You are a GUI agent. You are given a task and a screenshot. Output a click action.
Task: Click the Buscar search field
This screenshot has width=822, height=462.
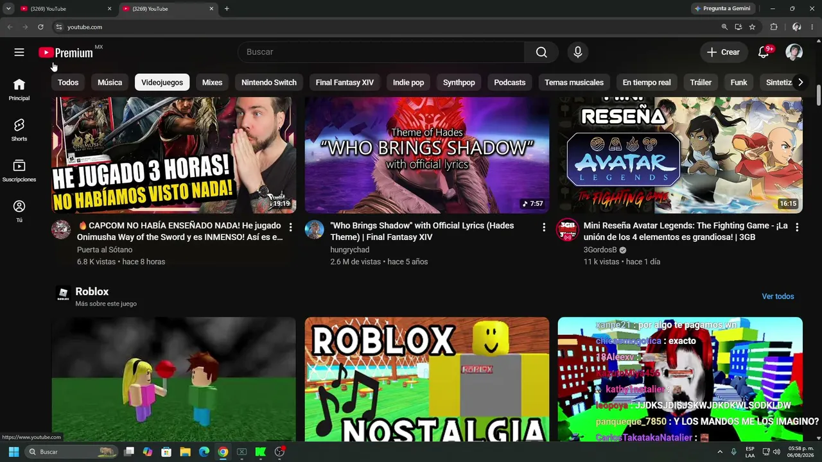381,52
